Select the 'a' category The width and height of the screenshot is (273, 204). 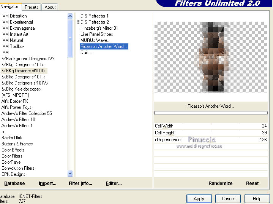point(3,132)
